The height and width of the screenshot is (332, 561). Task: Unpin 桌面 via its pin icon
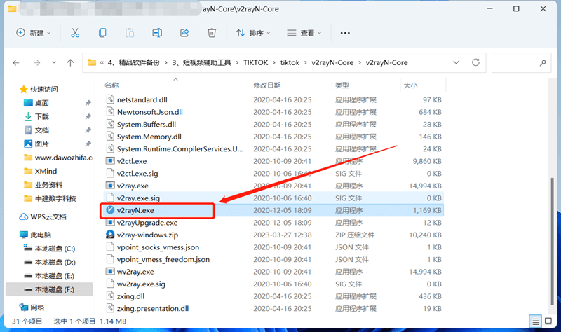pyautogui.click(x=88, y=103)
